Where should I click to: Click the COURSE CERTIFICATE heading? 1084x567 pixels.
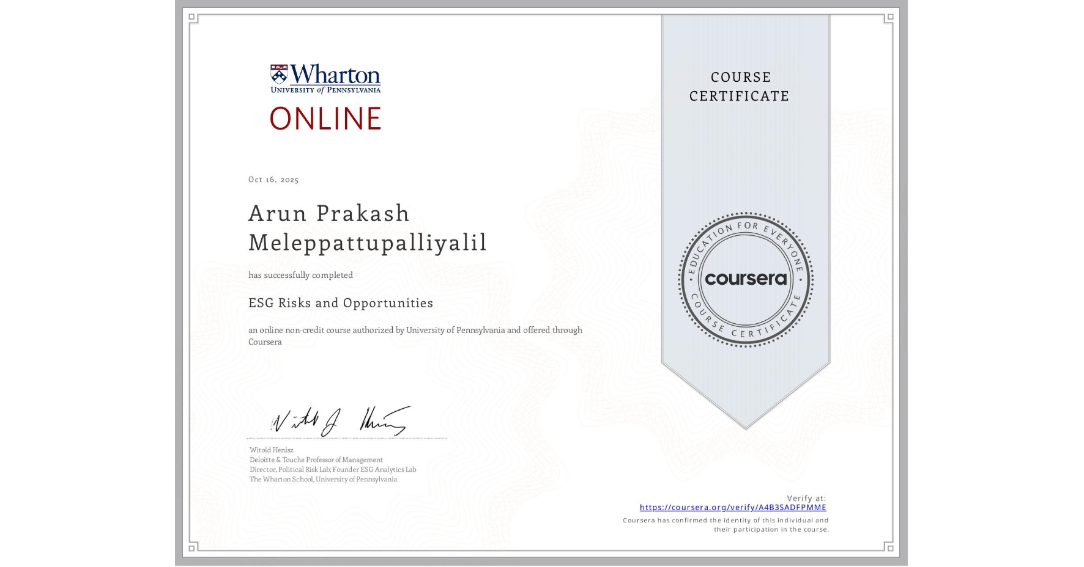click(x=740, y=87)
